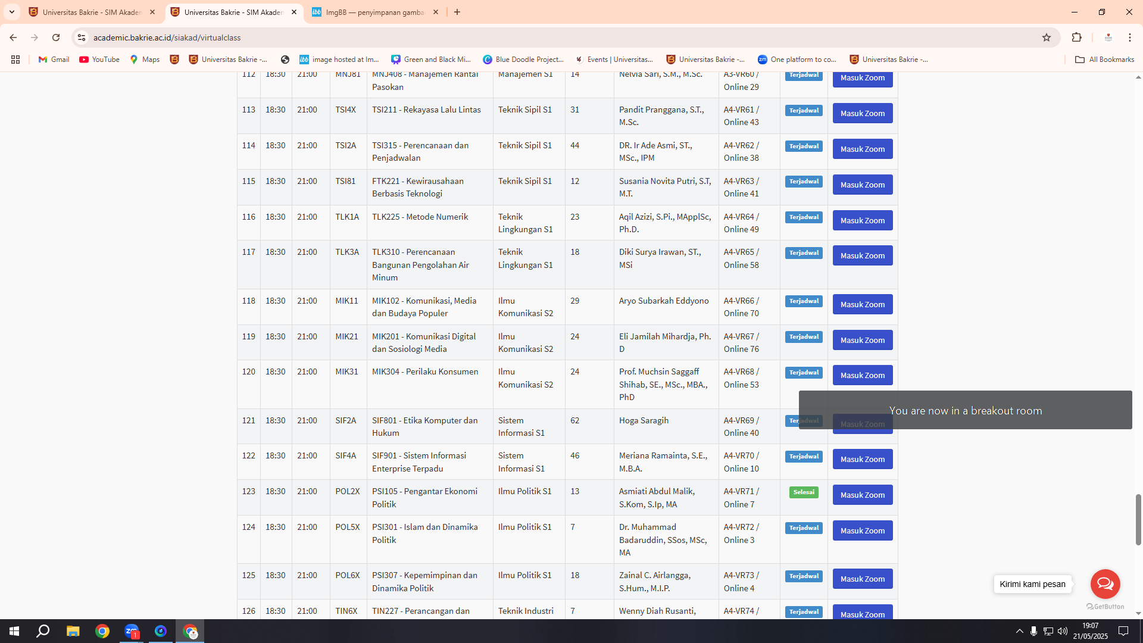The image size is (1143, 643).
Task: Open Gmail bookmark
Action: 54,60
